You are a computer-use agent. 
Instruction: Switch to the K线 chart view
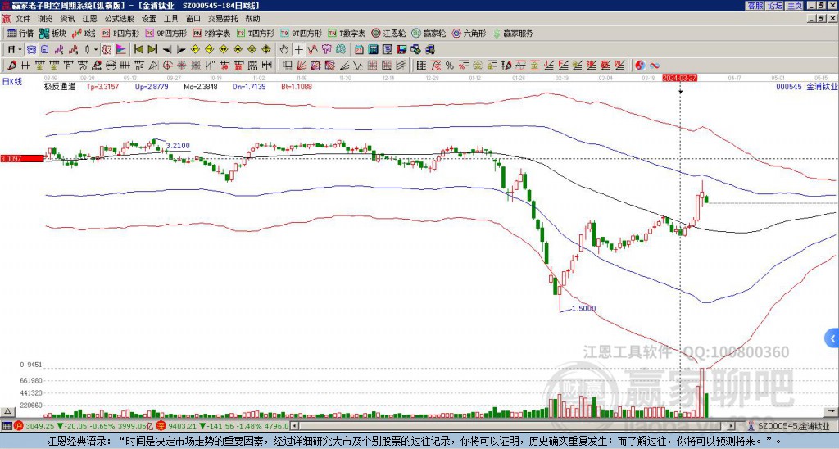[84, 33]
